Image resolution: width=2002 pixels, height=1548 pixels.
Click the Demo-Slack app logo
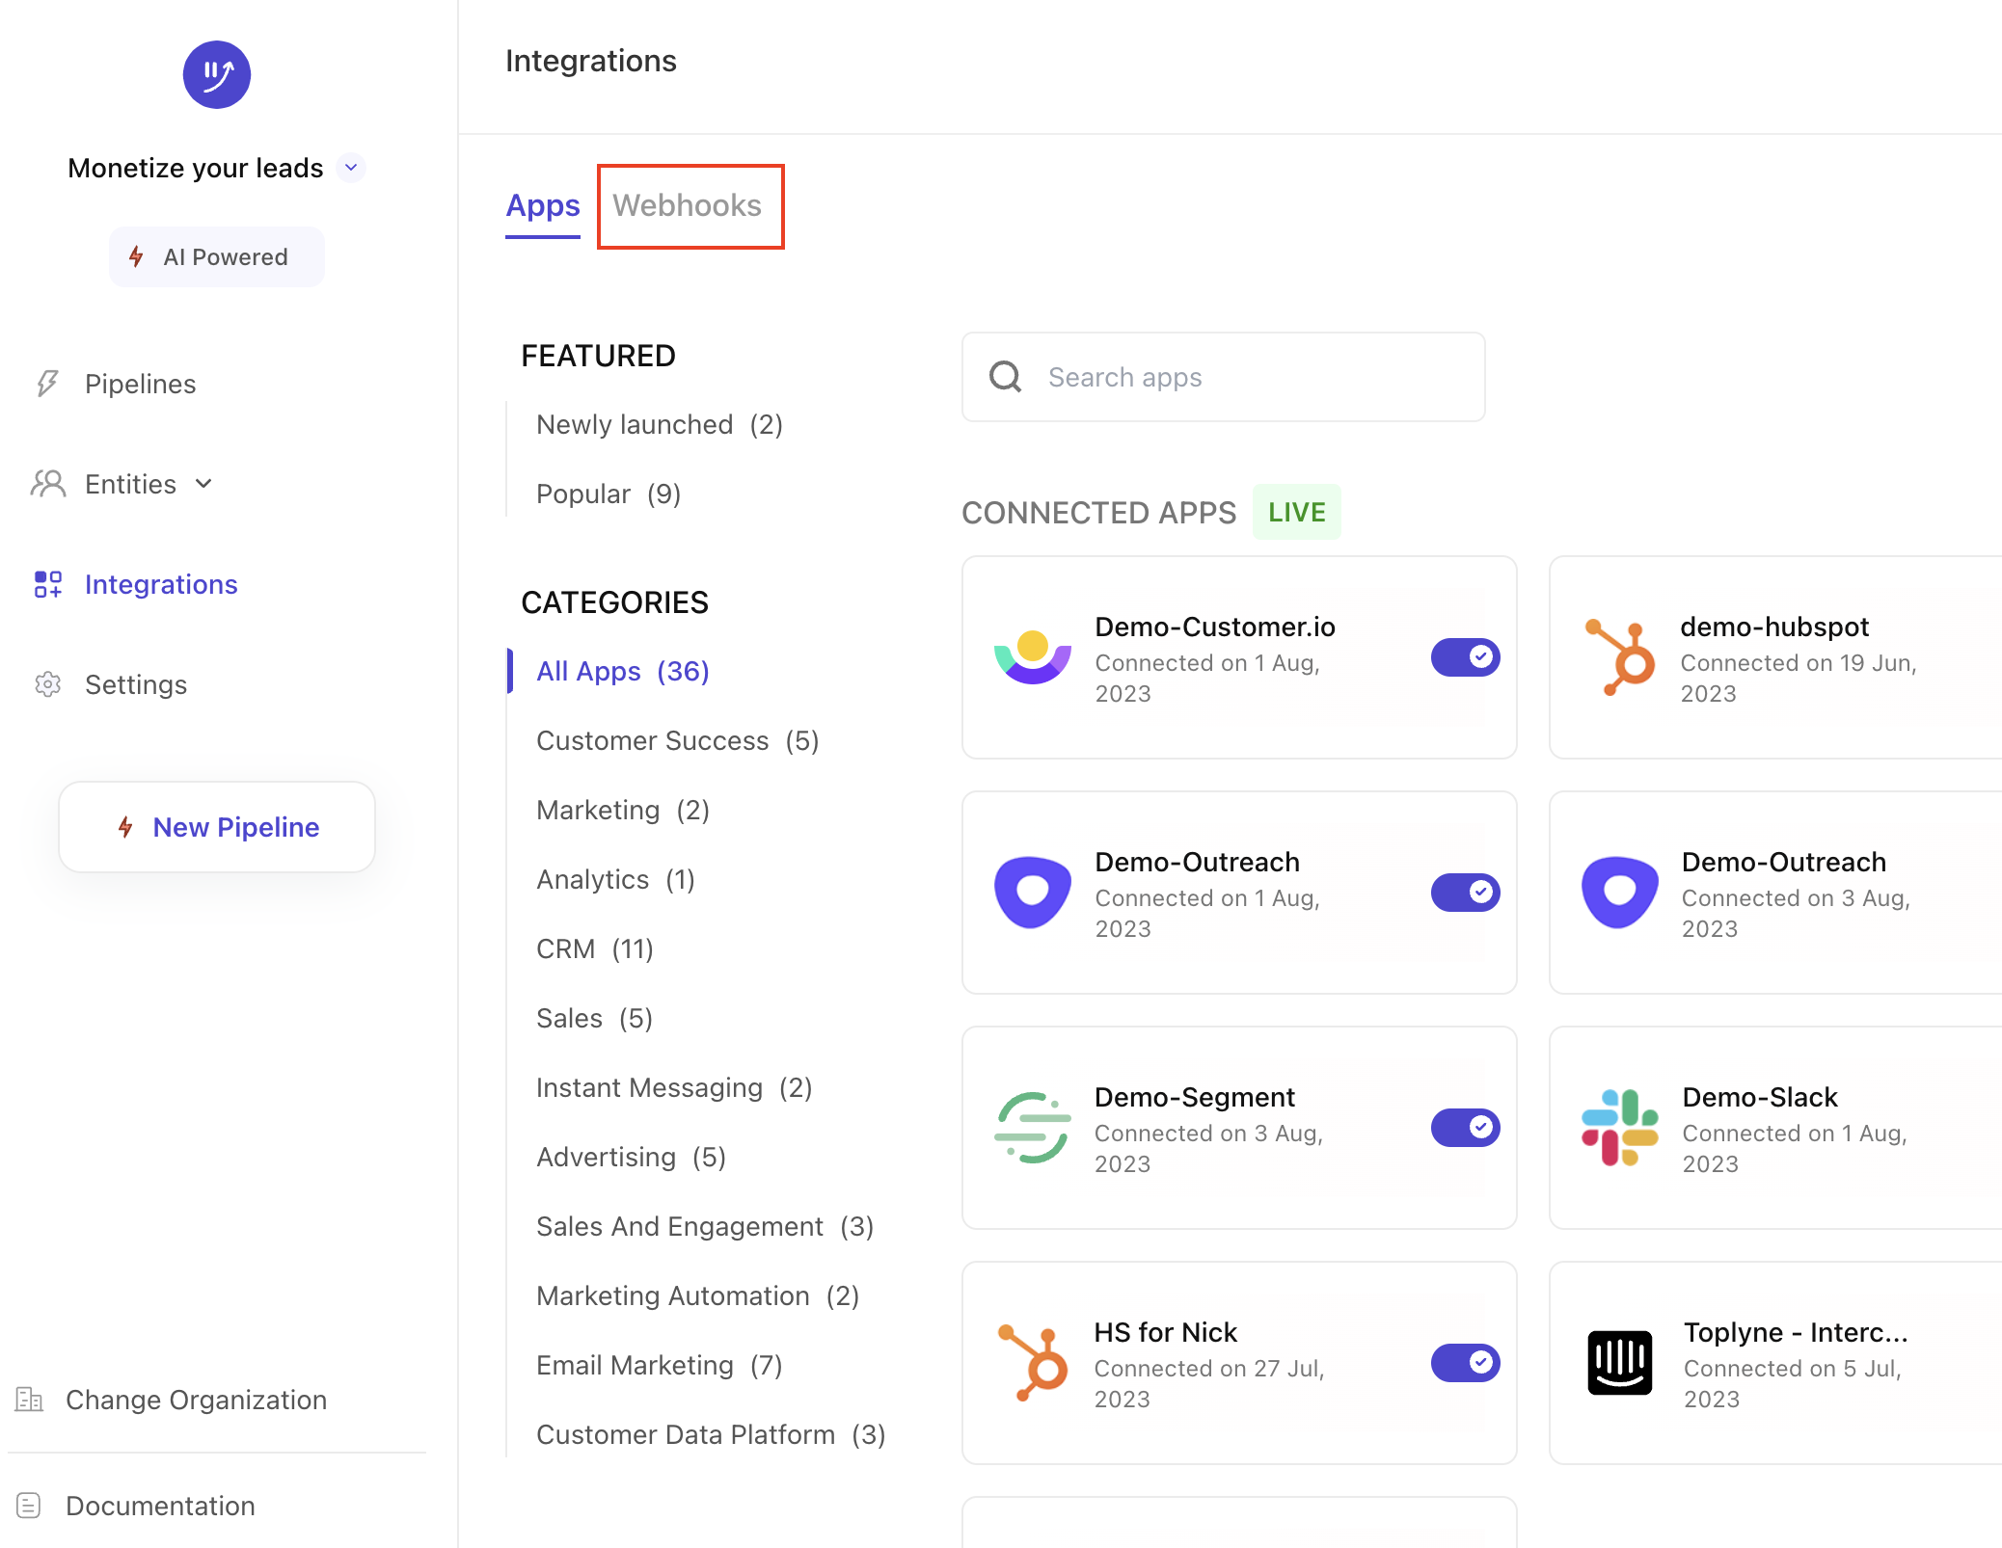[x=1620, y=1128]
